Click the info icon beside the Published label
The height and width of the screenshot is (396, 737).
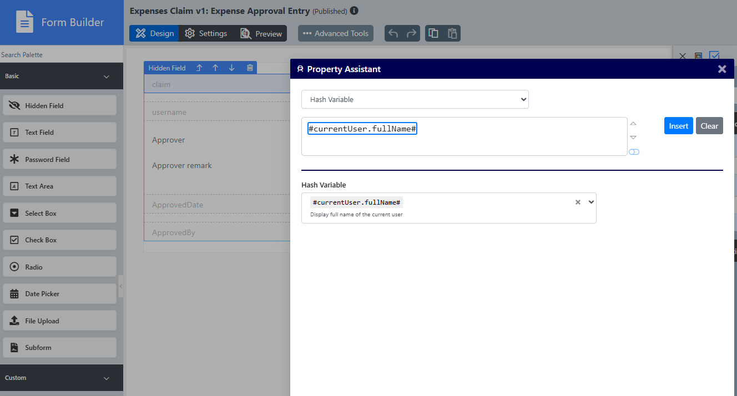[x=355, y=11]
